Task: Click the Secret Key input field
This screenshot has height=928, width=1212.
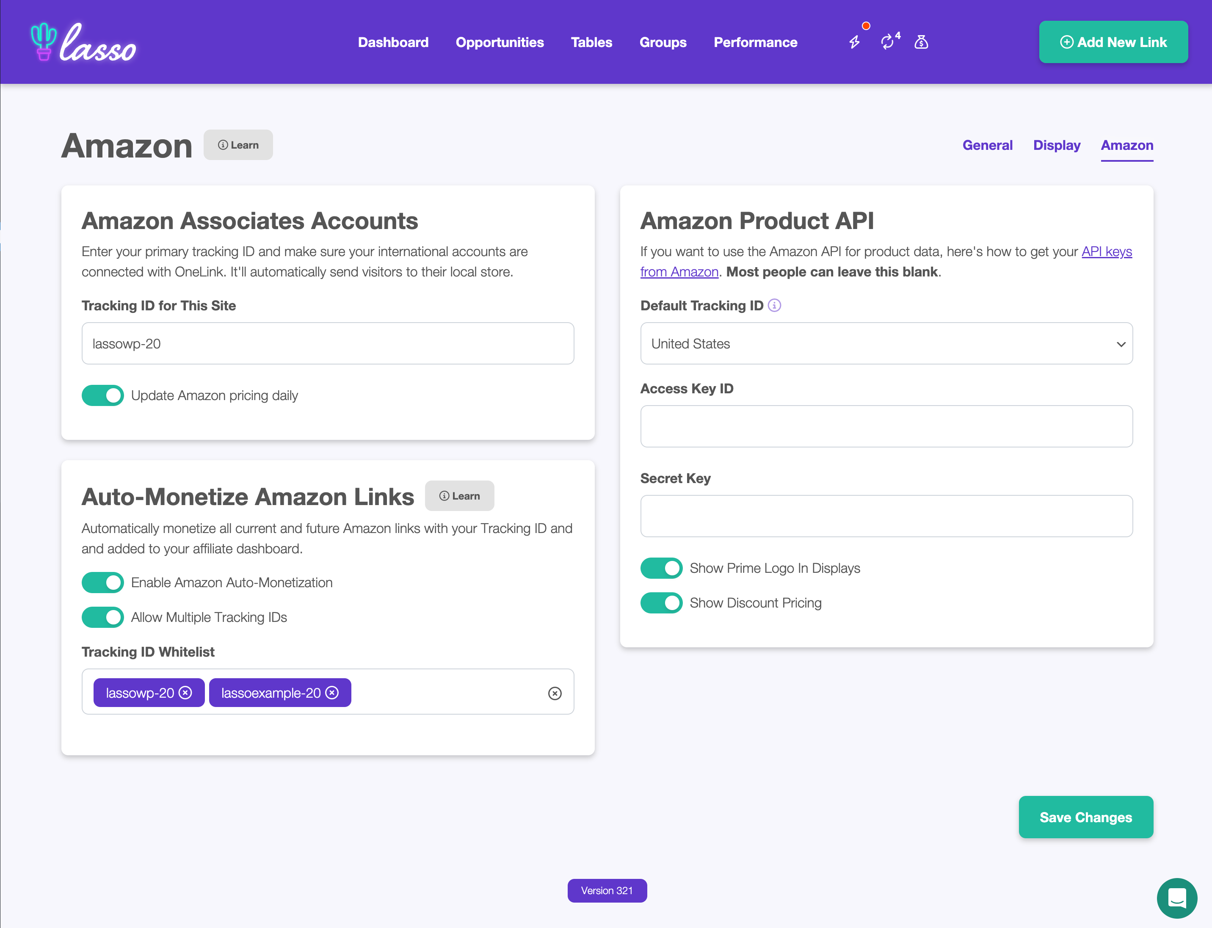Action: [886, 516]
